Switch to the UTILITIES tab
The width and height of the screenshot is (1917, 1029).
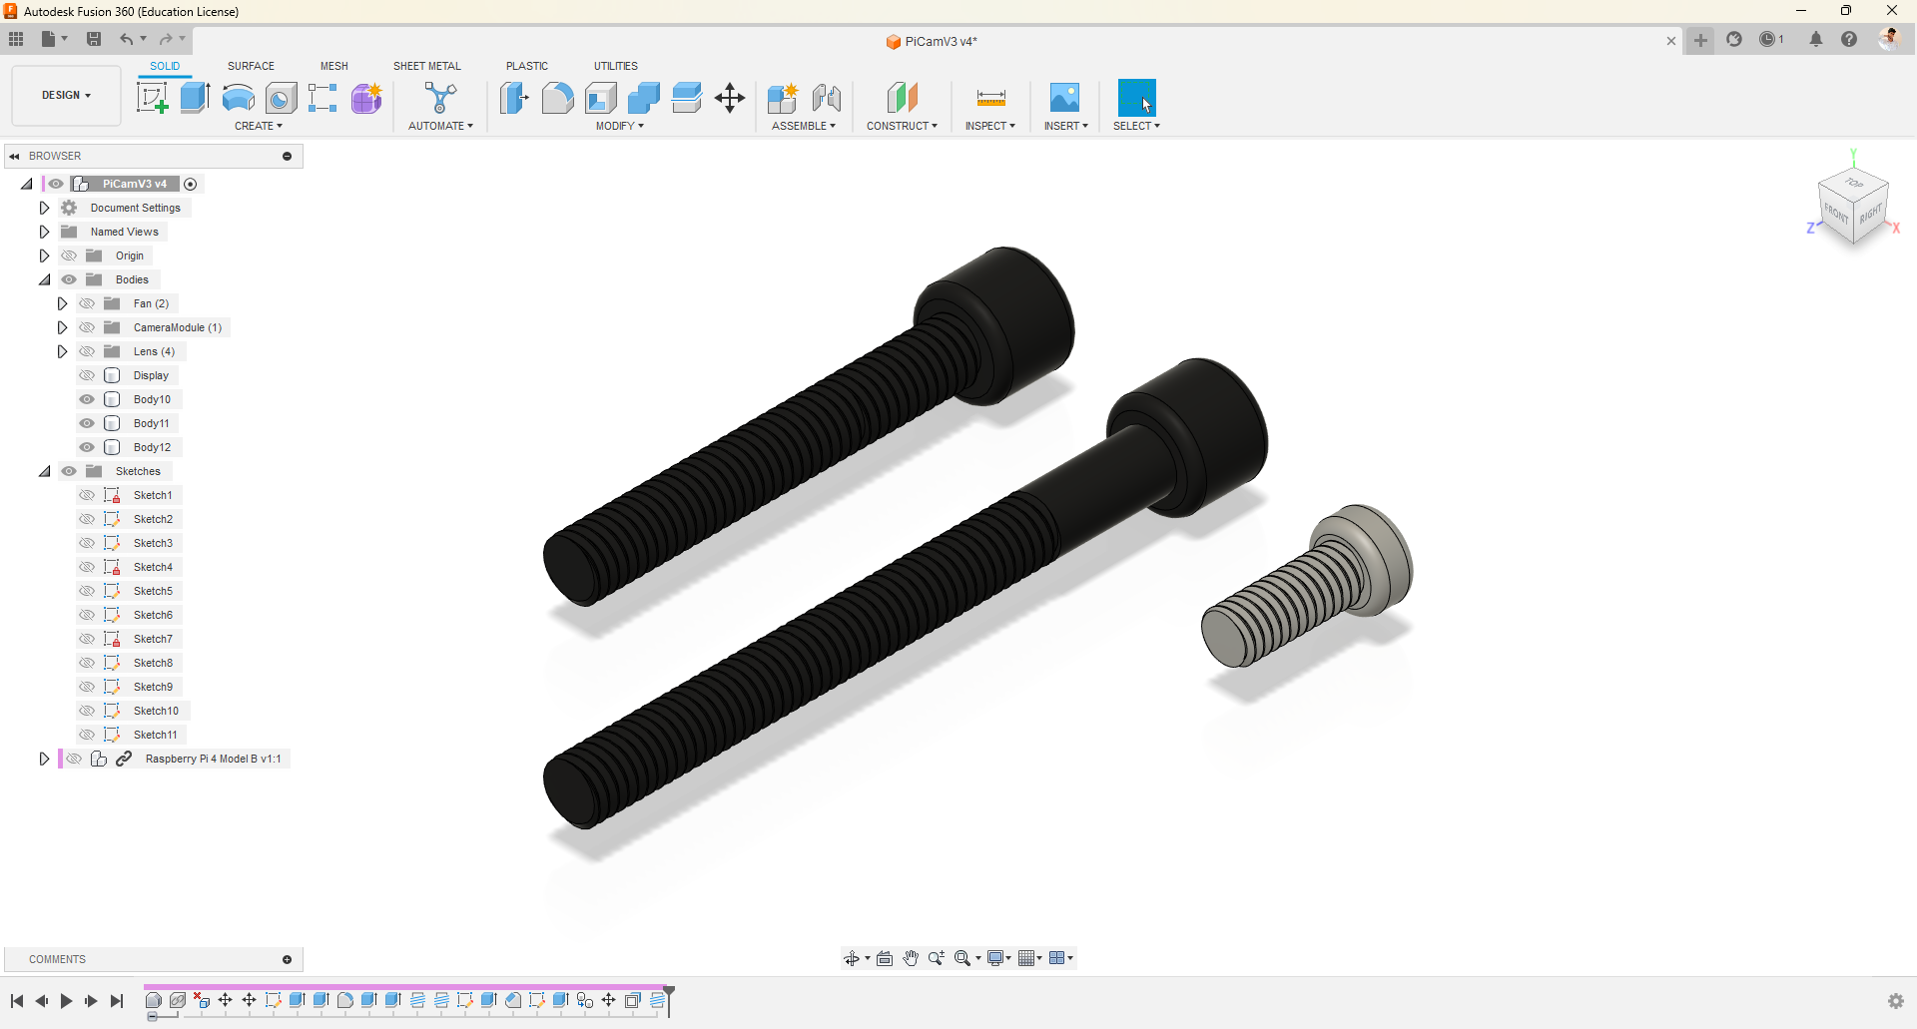point(616,66)
